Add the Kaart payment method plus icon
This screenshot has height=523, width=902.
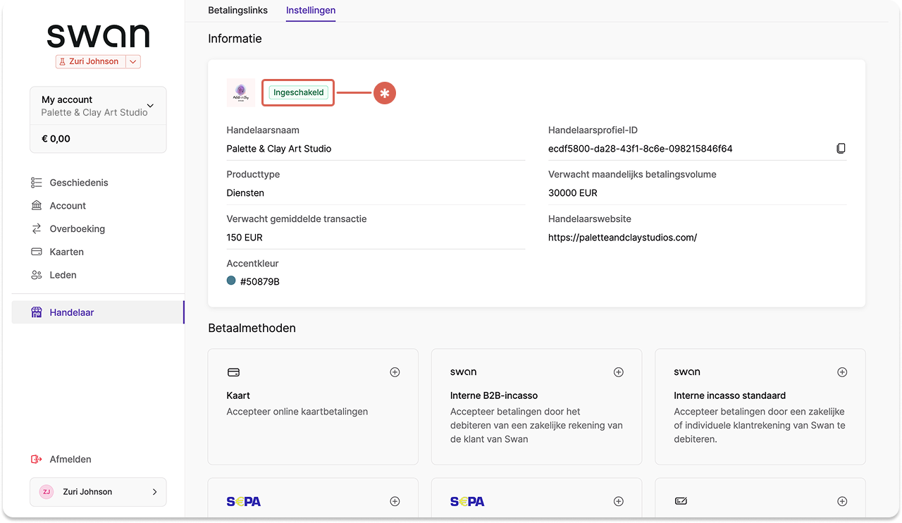point(395,372)
